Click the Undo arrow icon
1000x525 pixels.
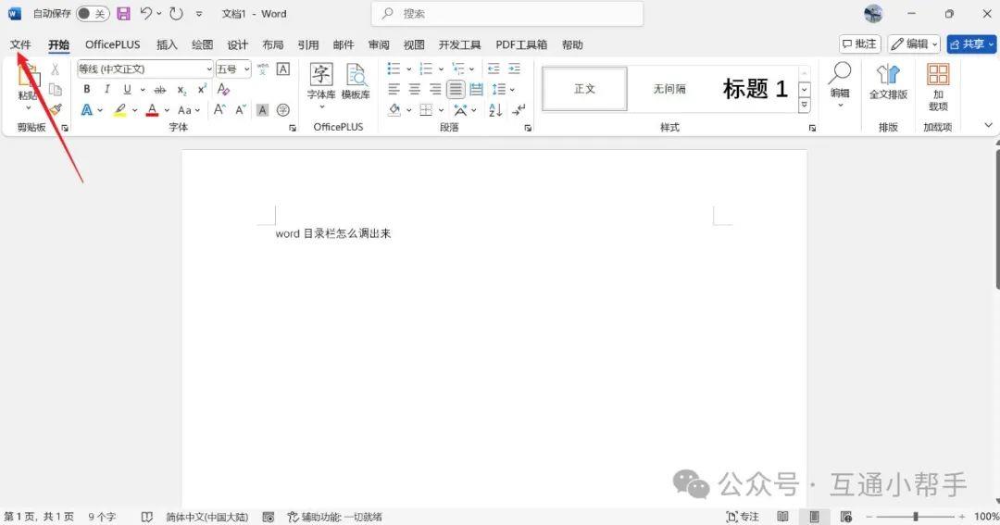click(x=146, y=13)
